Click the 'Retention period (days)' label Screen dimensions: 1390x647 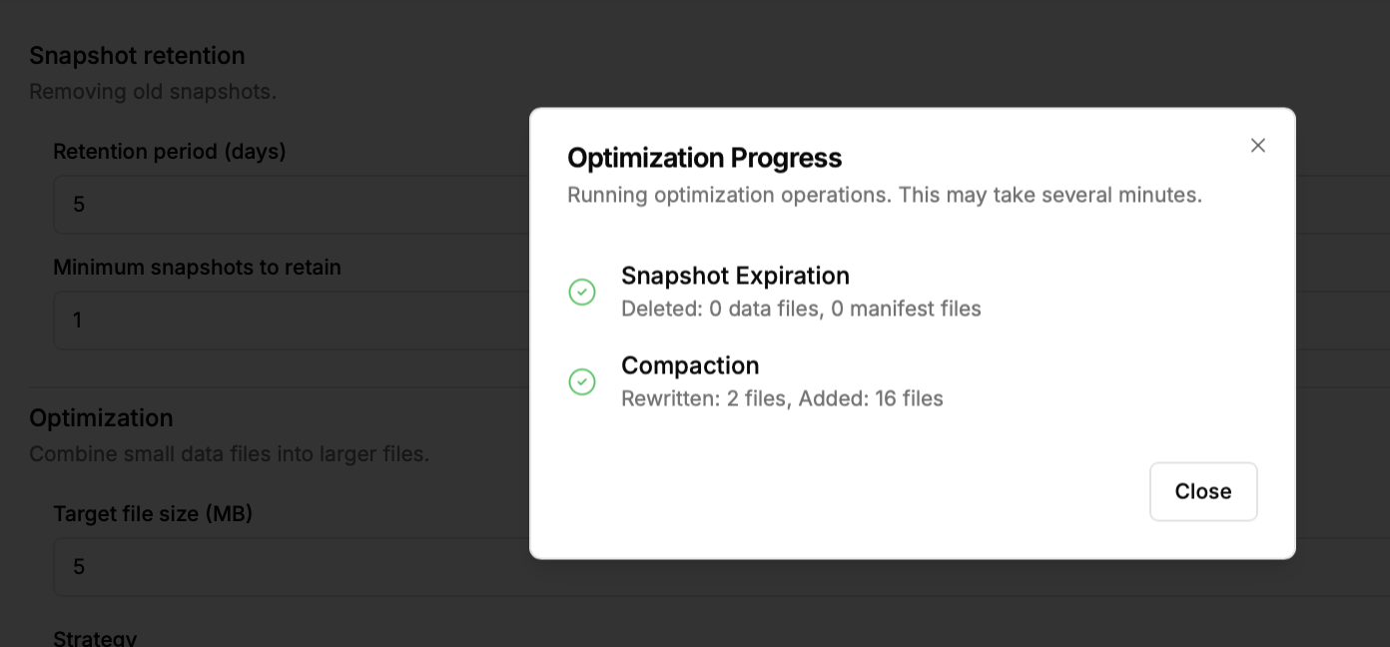[170, 152]
